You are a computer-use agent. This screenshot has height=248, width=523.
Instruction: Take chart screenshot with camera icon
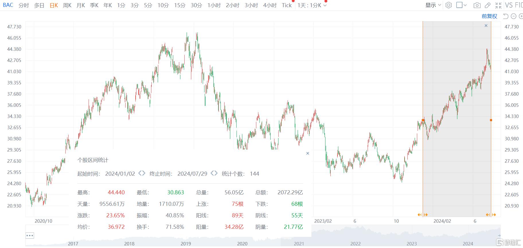tap(477, 5)
